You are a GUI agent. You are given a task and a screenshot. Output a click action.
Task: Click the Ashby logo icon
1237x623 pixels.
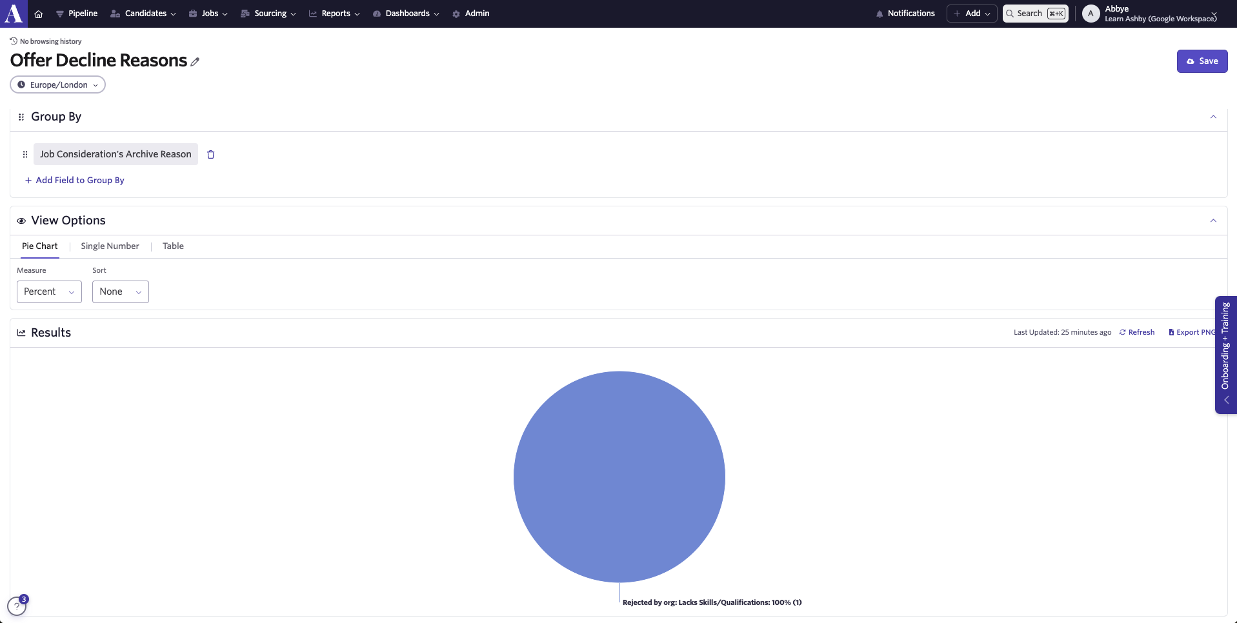tap(14, 14)
